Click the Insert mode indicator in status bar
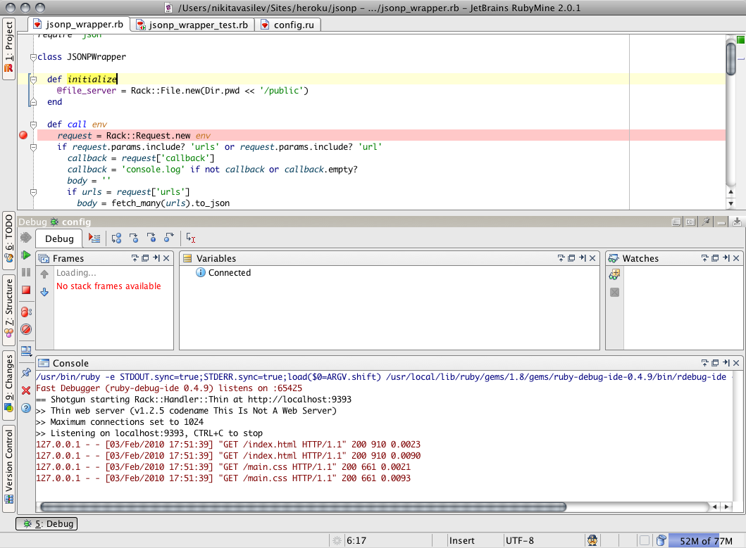The height and width of the screenshot is (548, 746). click(x=461, y=541)
